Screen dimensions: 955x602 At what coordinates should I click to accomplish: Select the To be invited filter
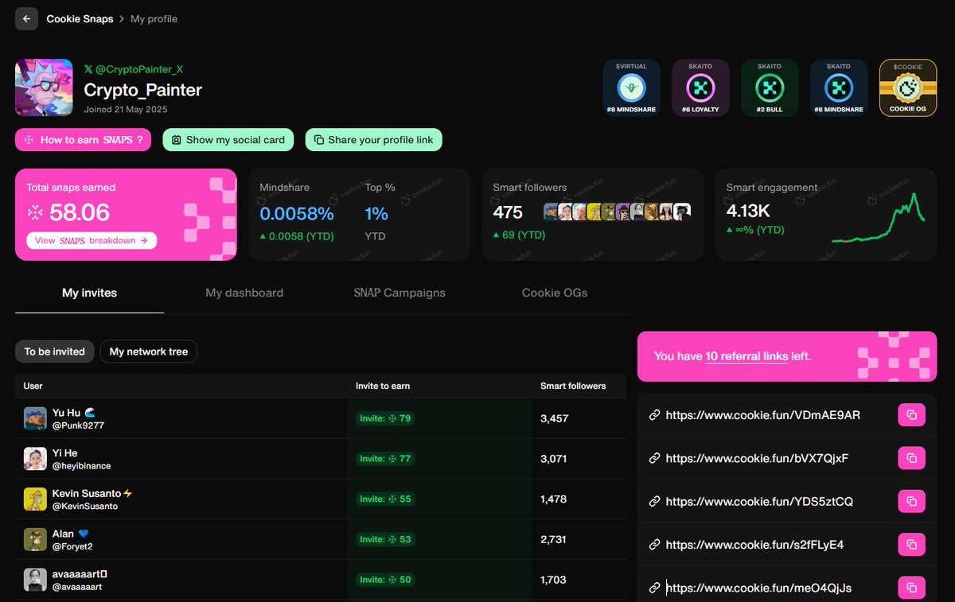(55, 351)
